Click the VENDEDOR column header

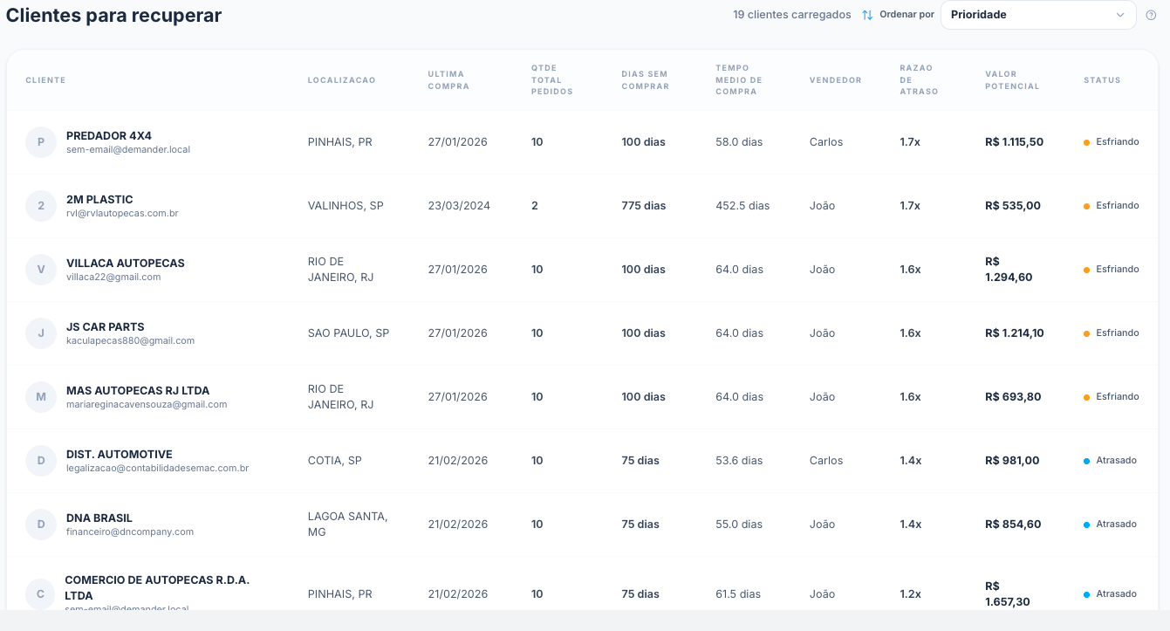836,80
